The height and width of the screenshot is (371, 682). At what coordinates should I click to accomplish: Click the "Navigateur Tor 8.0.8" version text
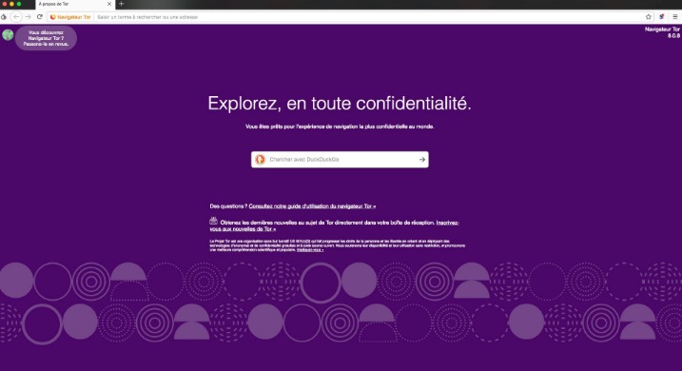662,32
